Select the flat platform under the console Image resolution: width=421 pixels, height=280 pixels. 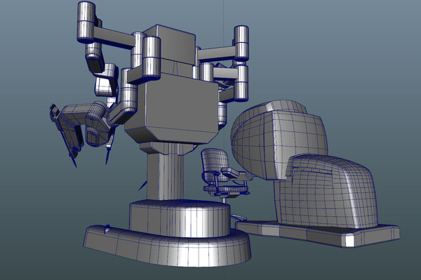point(317,233)
